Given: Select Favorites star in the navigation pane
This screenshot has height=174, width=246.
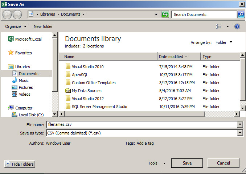Looking at the screenshot, I should pyautogui.click(x=23, y=53).
